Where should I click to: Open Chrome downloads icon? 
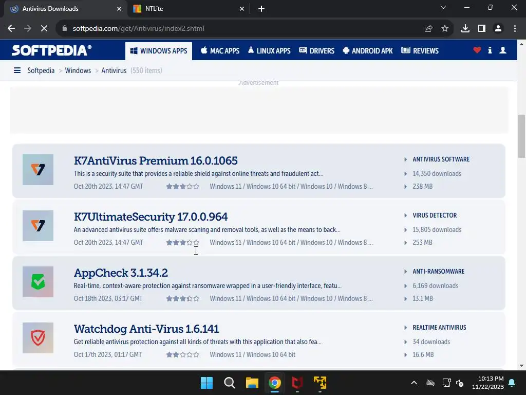point(465,29)
